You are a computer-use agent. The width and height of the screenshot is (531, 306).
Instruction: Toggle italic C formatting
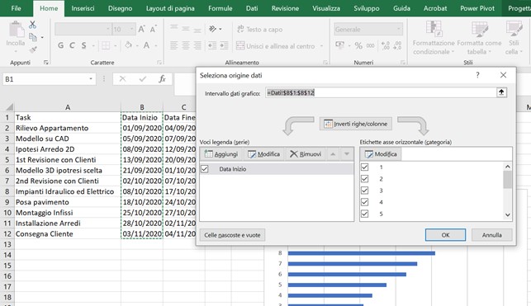[x=72, y=45]
